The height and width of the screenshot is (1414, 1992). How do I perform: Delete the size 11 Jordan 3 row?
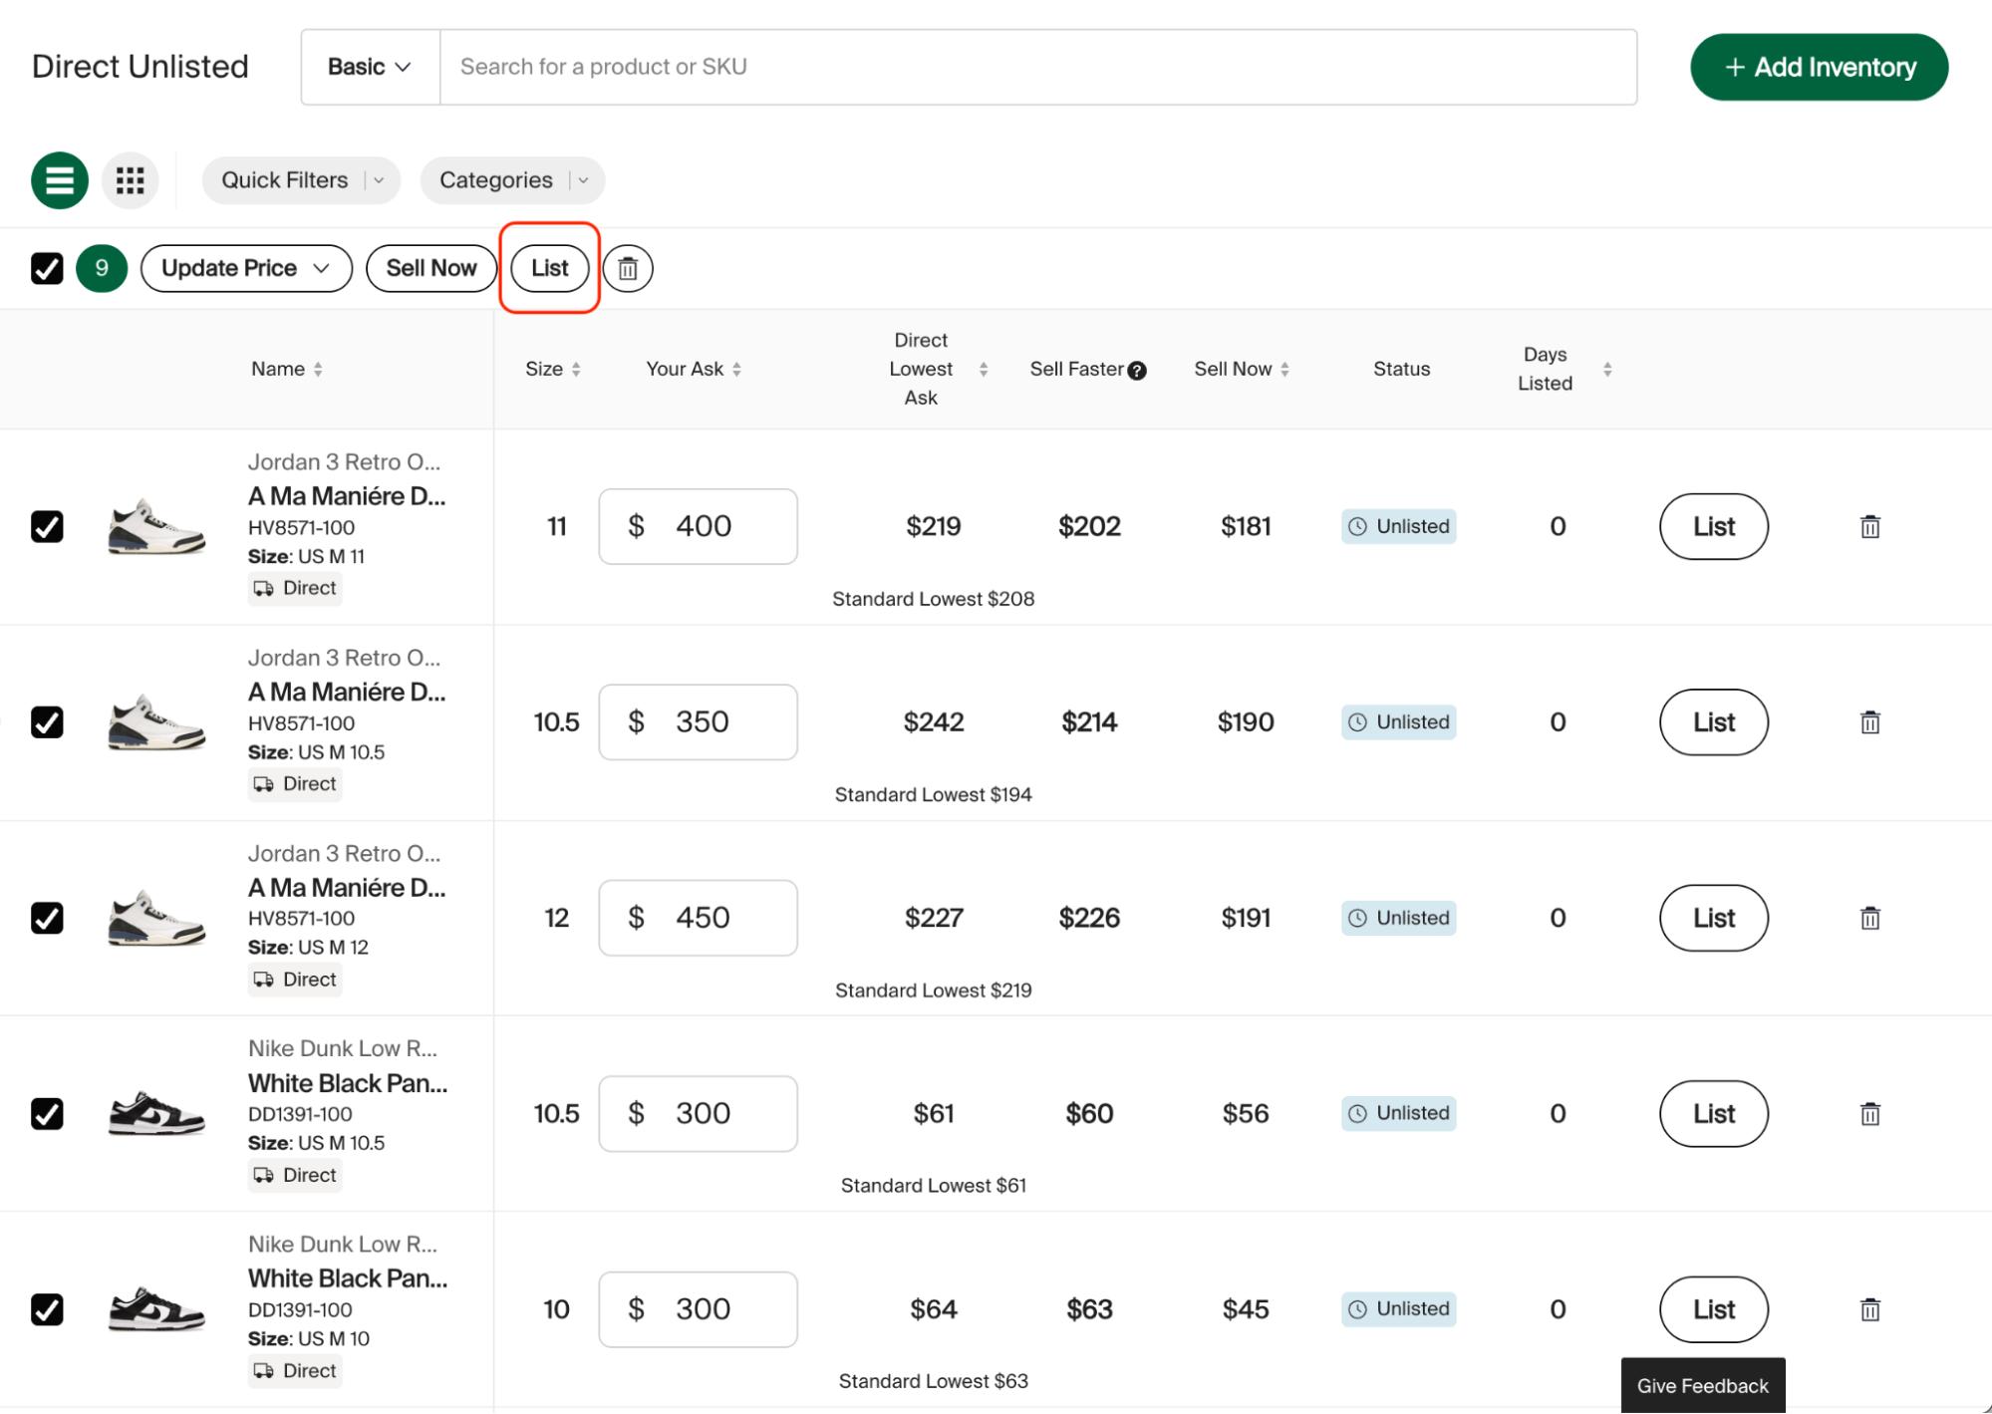(x=1870, y=526)
